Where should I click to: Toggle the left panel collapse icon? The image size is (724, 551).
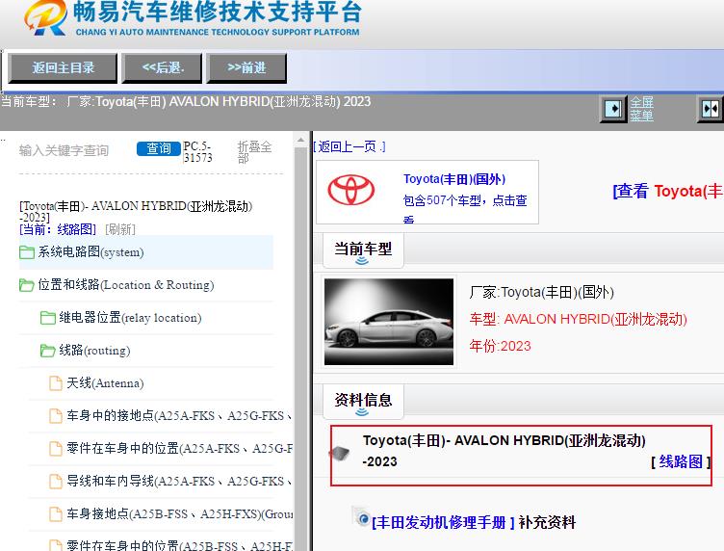(613, 110)
